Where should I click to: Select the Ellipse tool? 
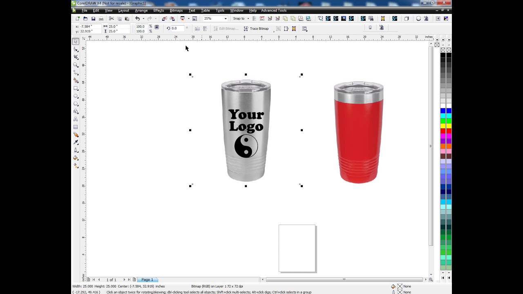[76, 96]
